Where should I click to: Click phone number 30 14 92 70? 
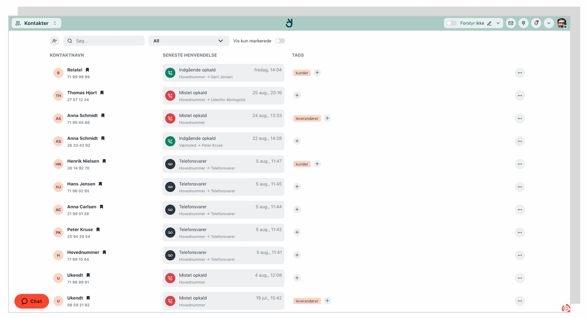78,168
